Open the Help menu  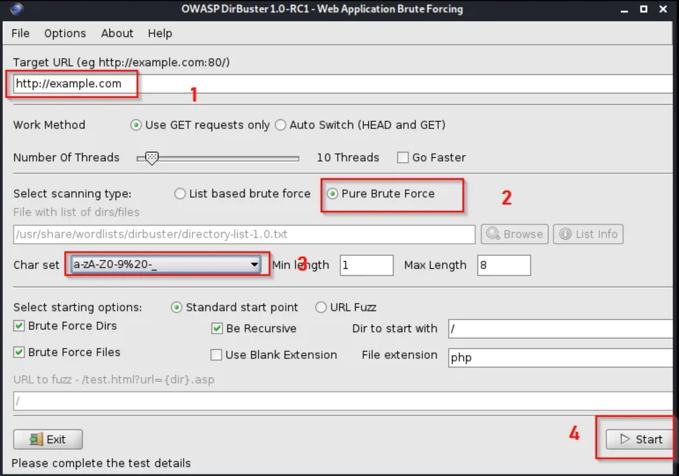pos(160,33)
